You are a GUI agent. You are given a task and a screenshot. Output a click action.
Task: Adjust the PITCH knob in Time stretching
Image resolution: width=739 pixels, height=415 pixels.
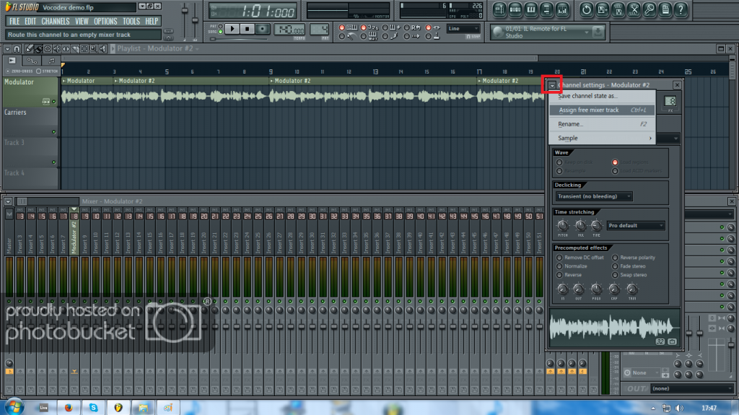coord(562,225)
